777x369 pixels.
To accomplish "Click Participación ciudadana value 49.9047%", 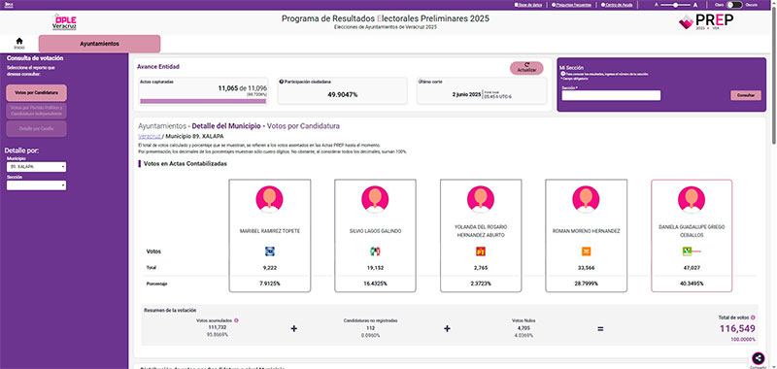I will [343, 94].
